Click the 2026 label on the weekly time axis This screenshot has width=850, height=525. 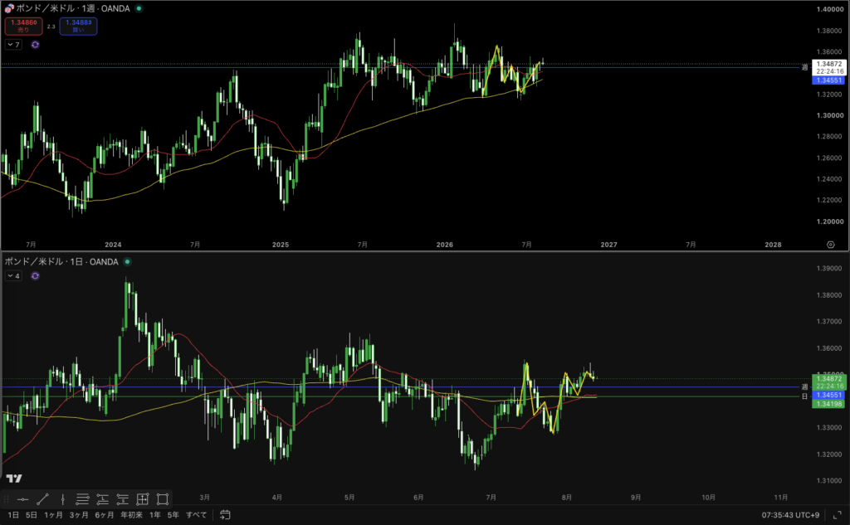coord(445,245)
